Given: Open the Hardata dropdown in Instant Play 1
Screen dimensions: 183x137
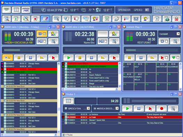Looking at the screenshot, I should point(178,34).
